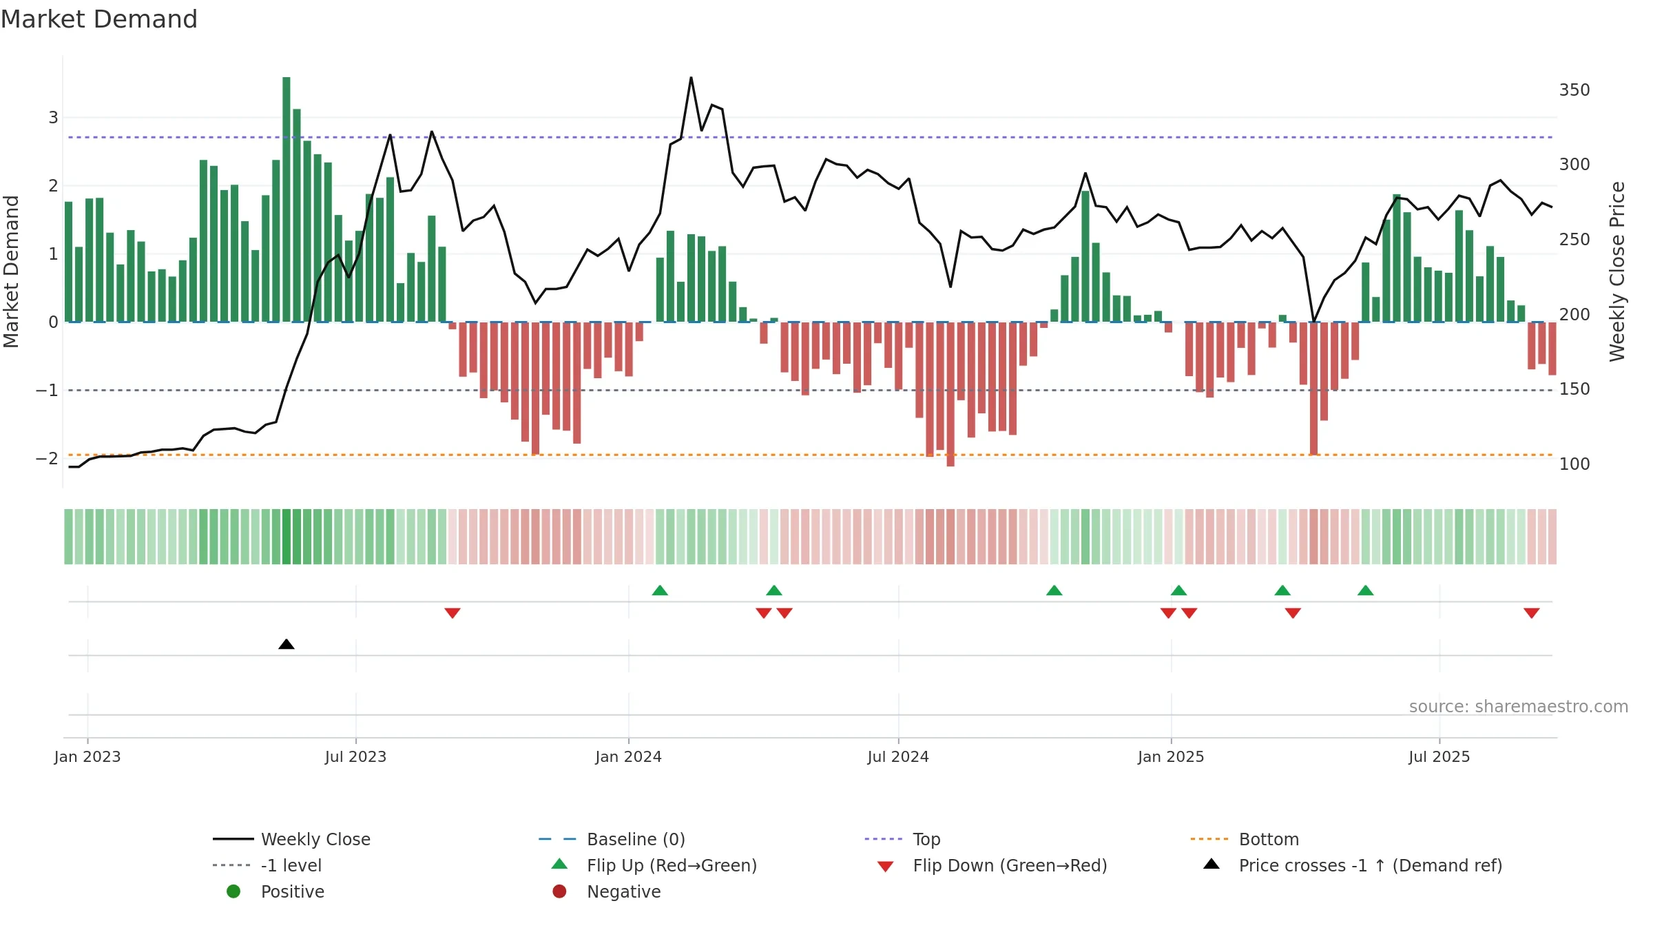
Task: Click the Weekly Close Price axis title
Action: coord(1617,271)
